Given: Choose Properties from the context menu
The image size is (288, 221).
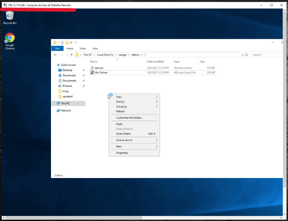Looking at the screenshot, I should click(134, 153).
